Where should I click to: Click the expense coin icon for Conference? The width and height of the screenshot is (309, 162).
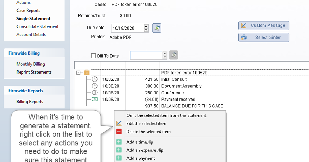[x=95, y=93]
